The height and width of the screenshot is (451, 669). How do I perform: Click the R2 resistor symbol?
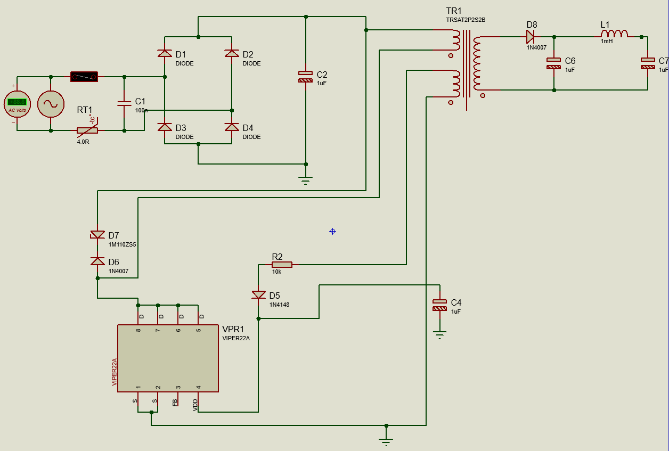click(x=282, y=264)
